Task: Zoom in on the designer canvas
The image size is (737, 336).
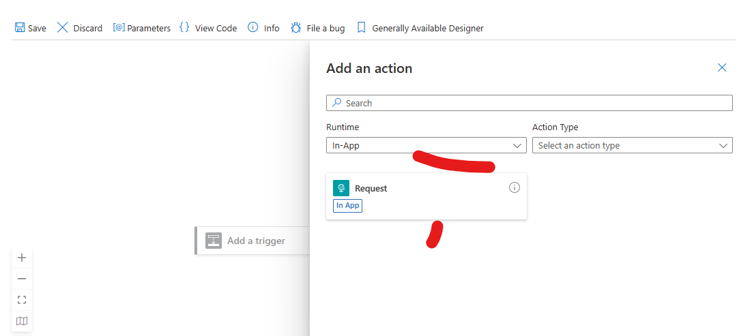Action: pyautogui.click(x=22, y=258)
